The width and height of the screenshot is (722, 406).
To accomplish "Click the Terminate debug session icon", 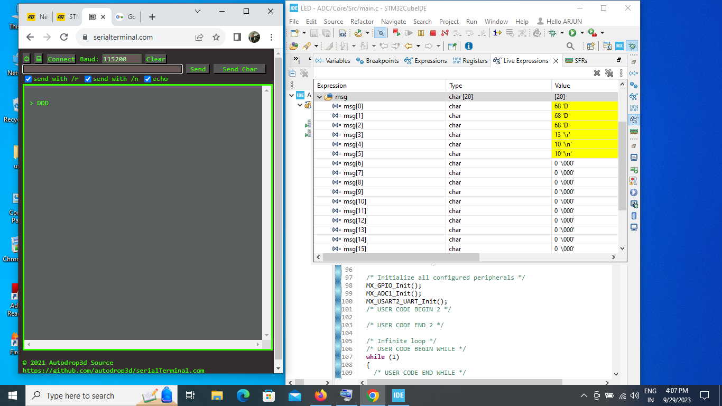I will [432, 33].
